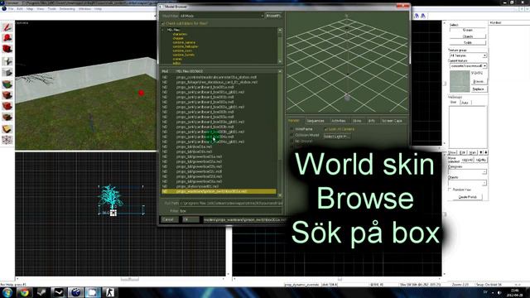The image size is (530, 298).
Task: Click the Reload button beside Mod Filter
Action: click(x=273, y=16)
